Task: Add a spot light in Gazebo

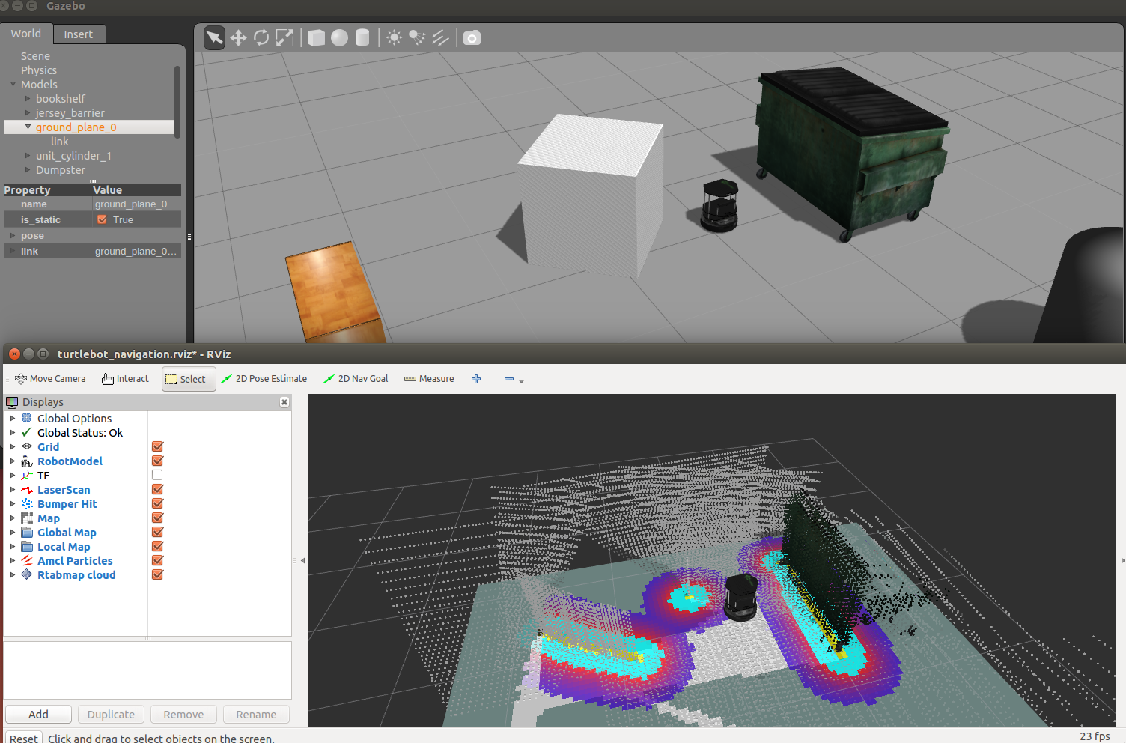Action: pyautogui.click(x=417, y=37)
